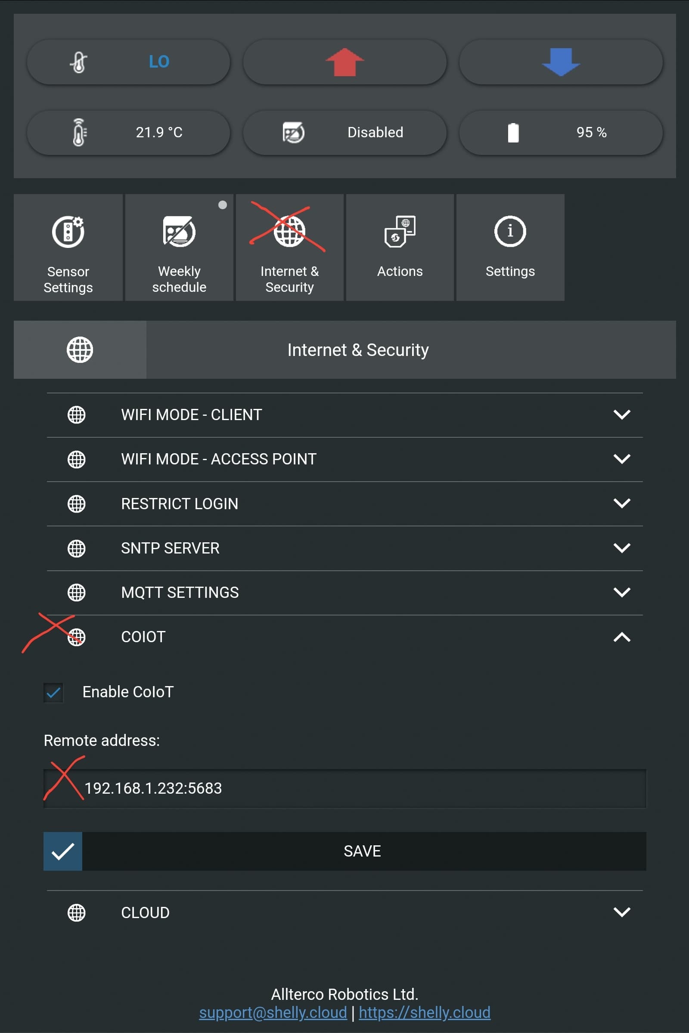Select the Internet & Security tab
The height and width of the screenshot is (1033, 689).
(x=289, y=247)
